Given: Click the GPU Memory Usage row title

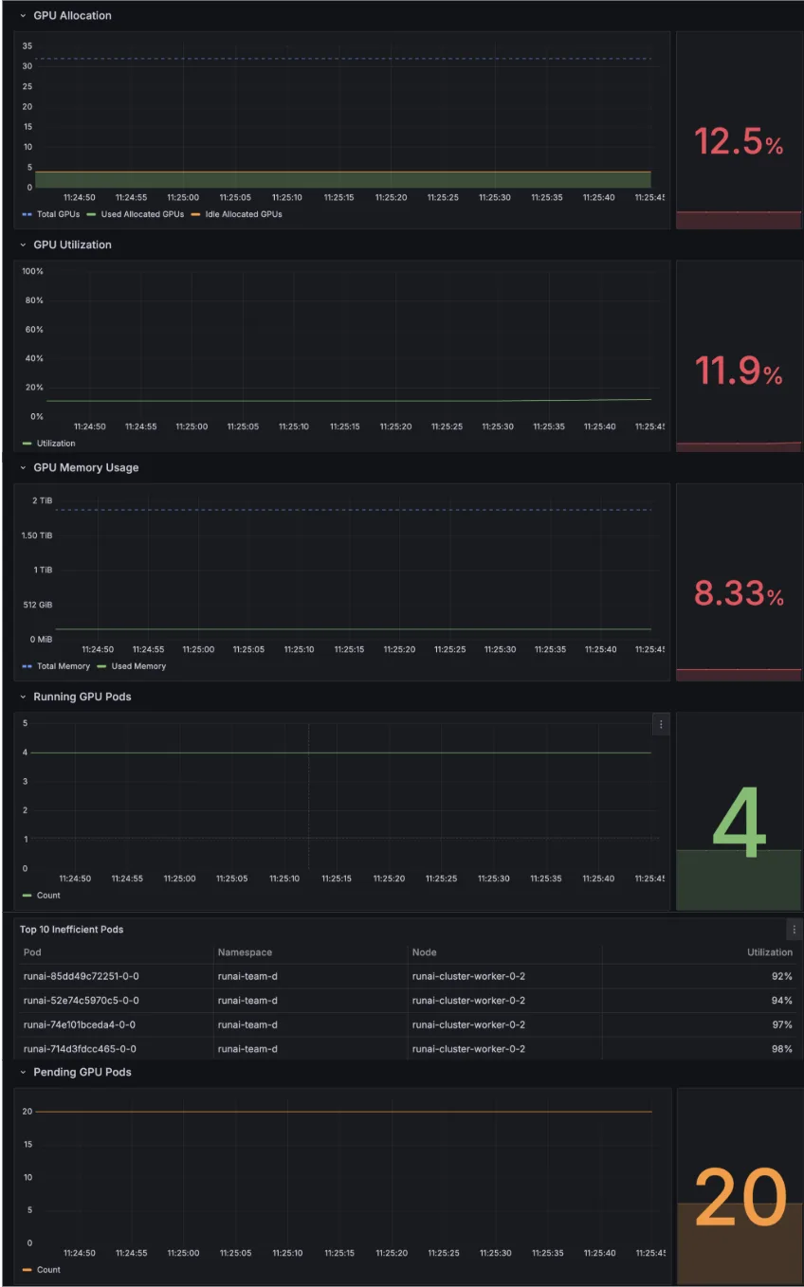Looking at the screenshot, I should (x=86, y=467).
